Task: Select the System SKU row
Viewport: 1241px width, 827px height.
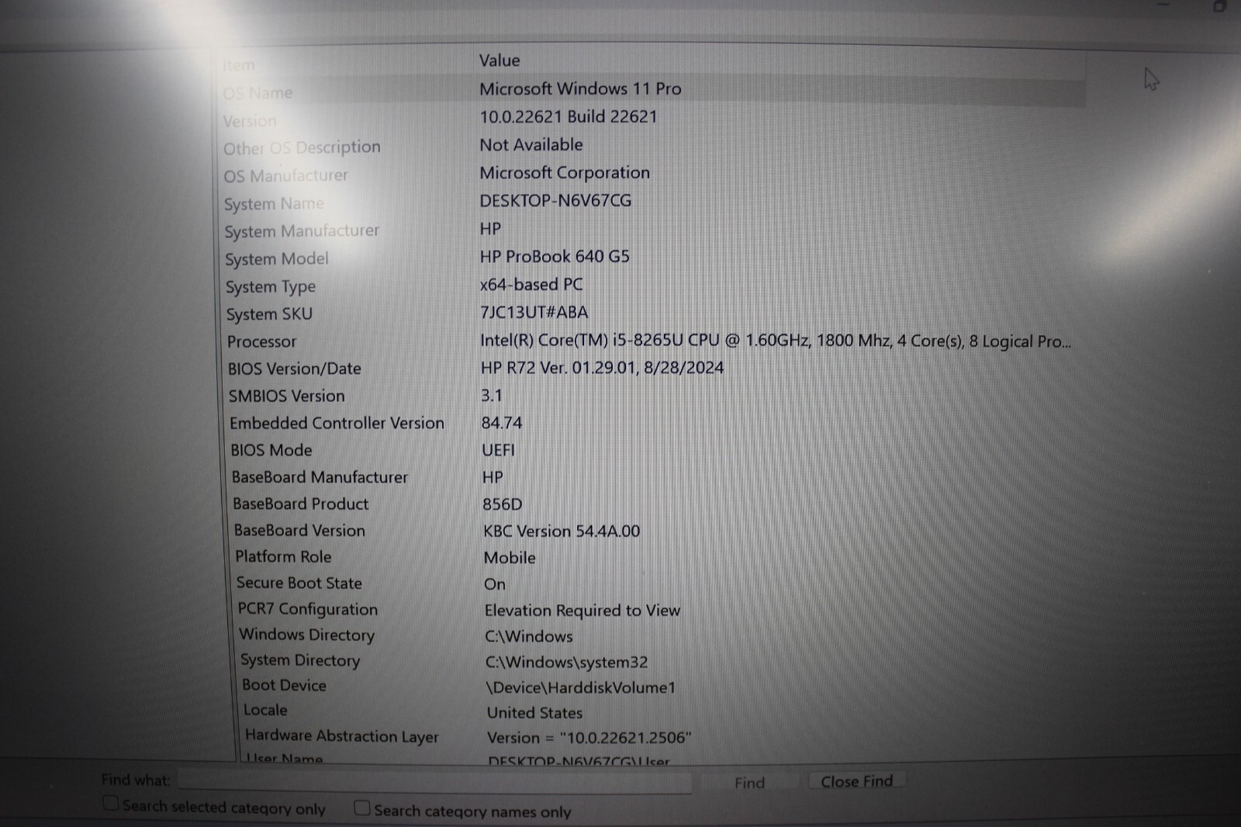Action: pyautogui.click(x=269, y=314)
